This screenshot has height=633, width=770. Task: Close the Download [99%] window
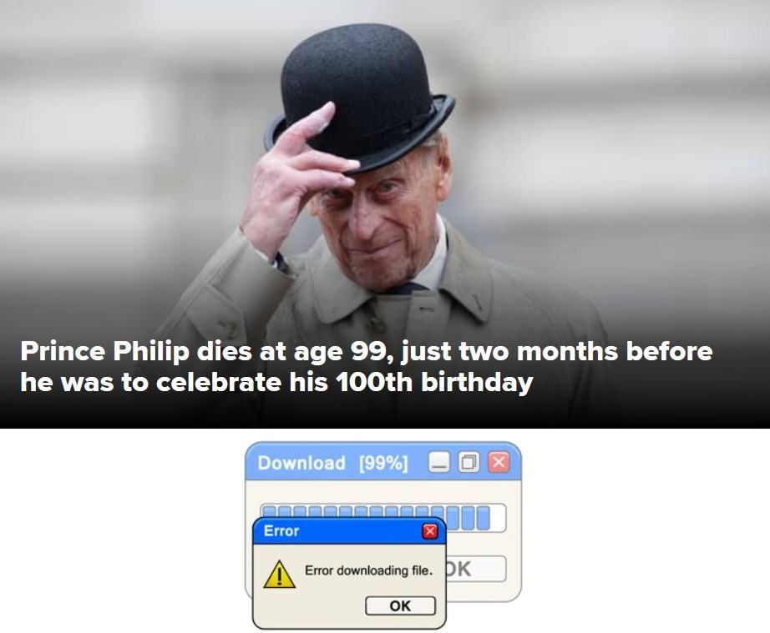pos(499,462)
